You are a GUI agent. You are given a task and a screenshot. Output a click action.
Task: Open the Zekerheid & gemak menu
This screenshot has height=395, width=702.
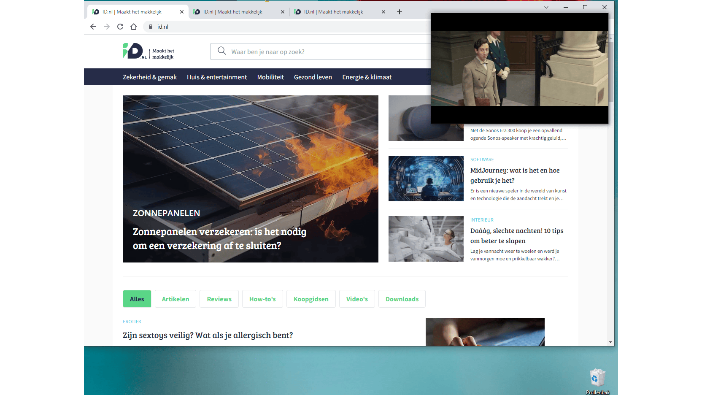click(150, 77)
